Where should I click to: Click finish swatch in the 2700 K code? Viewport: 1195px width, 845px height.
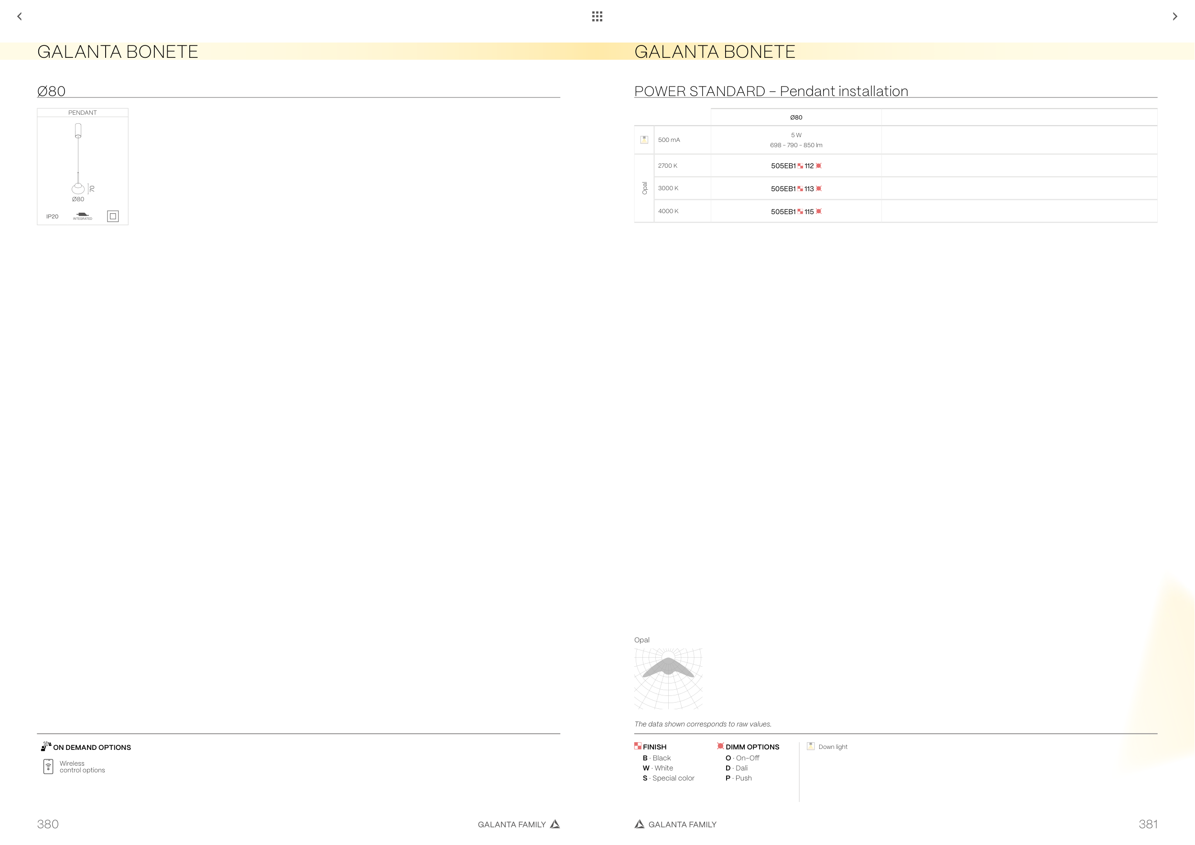click(x=800, y=166)
